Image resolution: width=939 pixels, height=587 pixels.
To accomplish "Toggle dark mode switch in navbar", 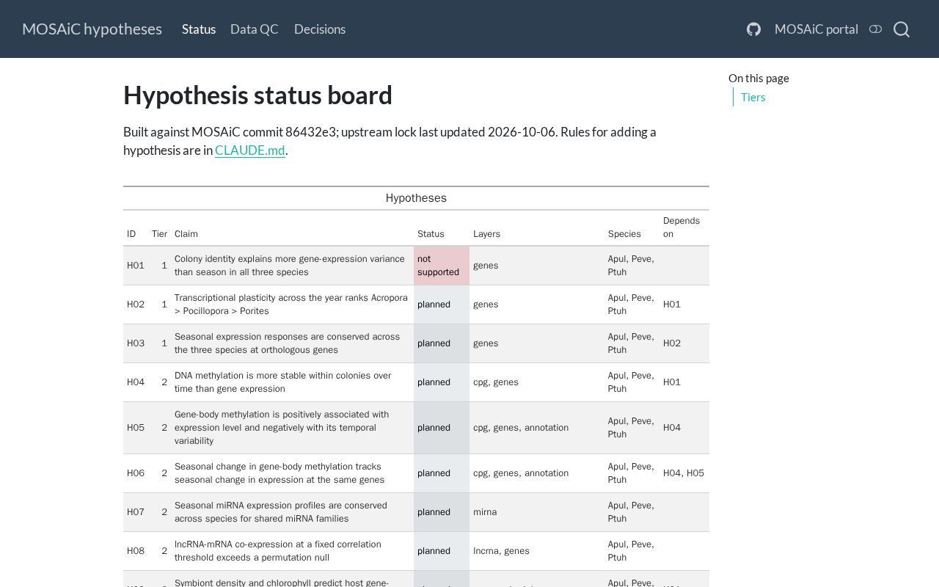I will click(875, 29).
